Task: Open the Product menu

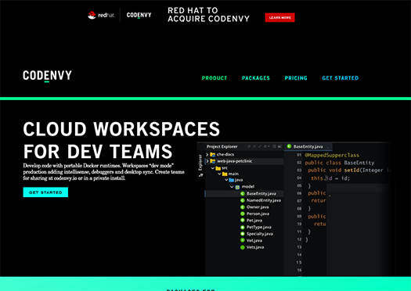Action: pos(215,78)
